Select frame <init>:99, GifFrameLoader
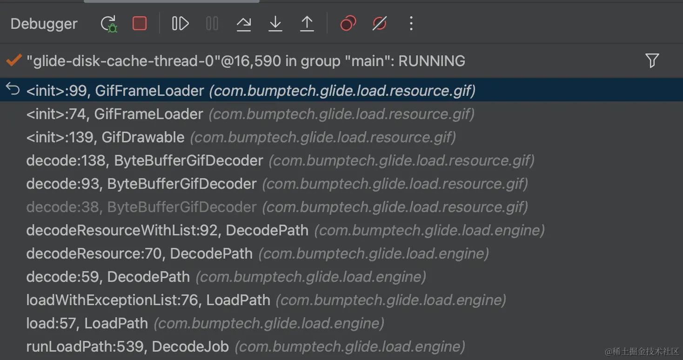The image size is (683, 360). 341,90
